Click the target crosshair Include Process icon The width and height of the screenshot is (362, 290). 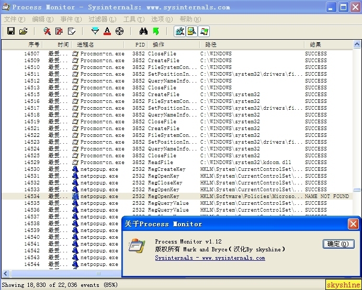point(119,31)
